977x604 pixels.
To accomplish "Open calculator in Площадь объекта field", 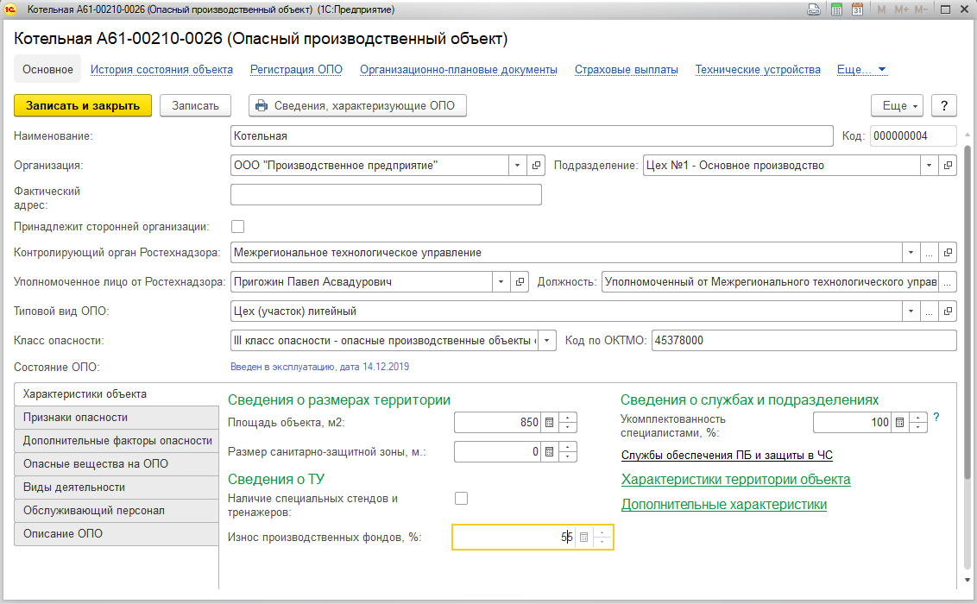I will [x=550, y=422].
